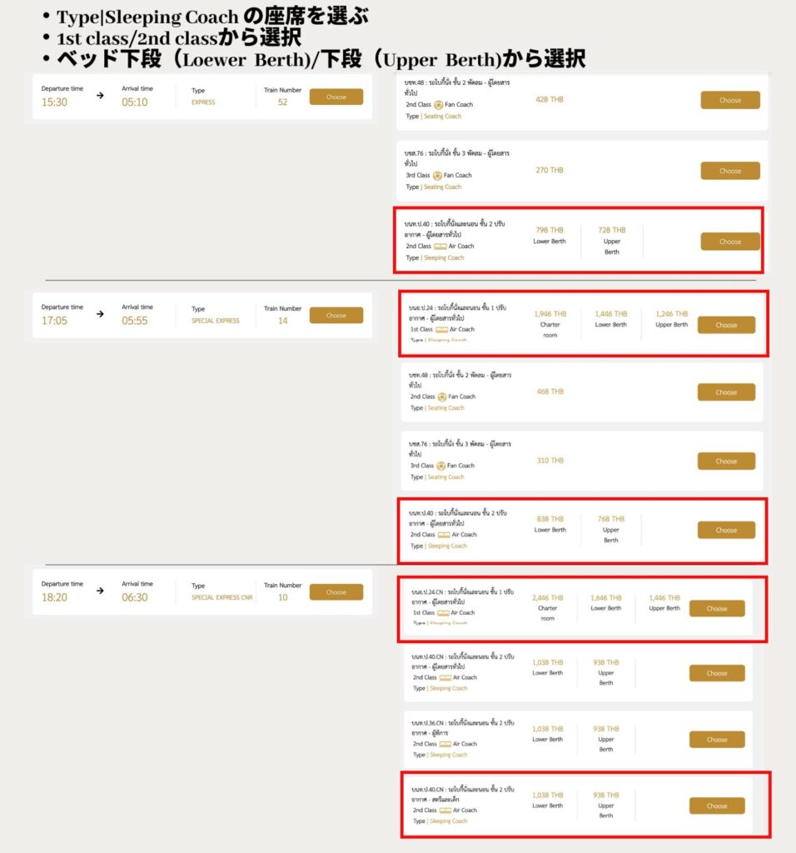Choose train number 52 departing 15:30
This screenshot has width=796, height=853.
click(x=336, y=97)
